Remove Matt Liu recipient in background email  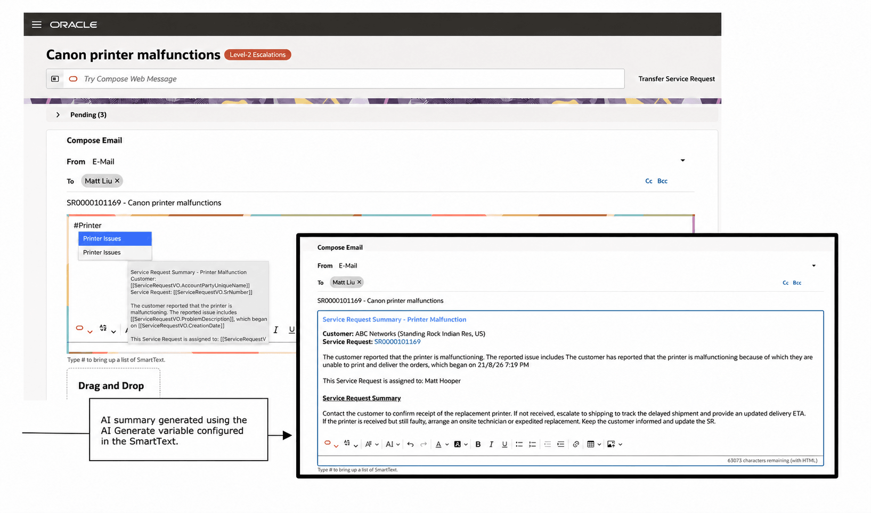click(x=117, y=181)
